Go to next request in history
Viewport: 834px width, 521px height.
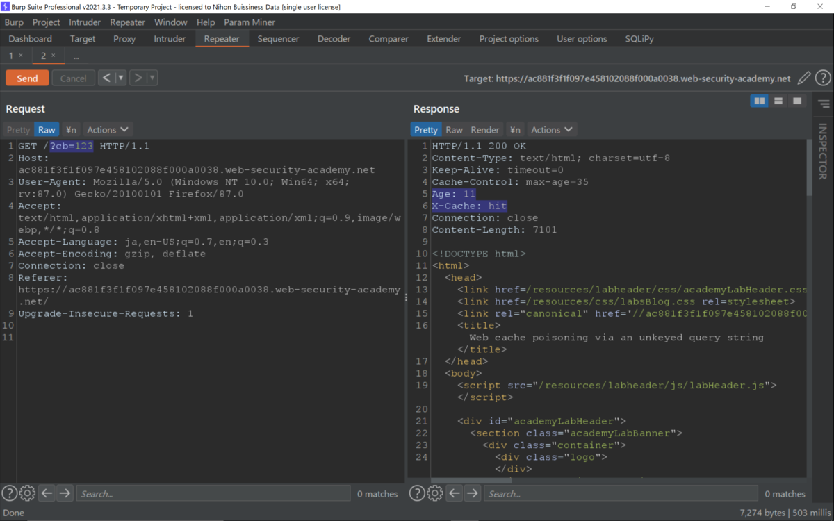coord(138,78)
